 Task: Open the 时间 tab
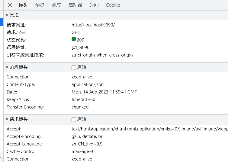tap(94, 5)
